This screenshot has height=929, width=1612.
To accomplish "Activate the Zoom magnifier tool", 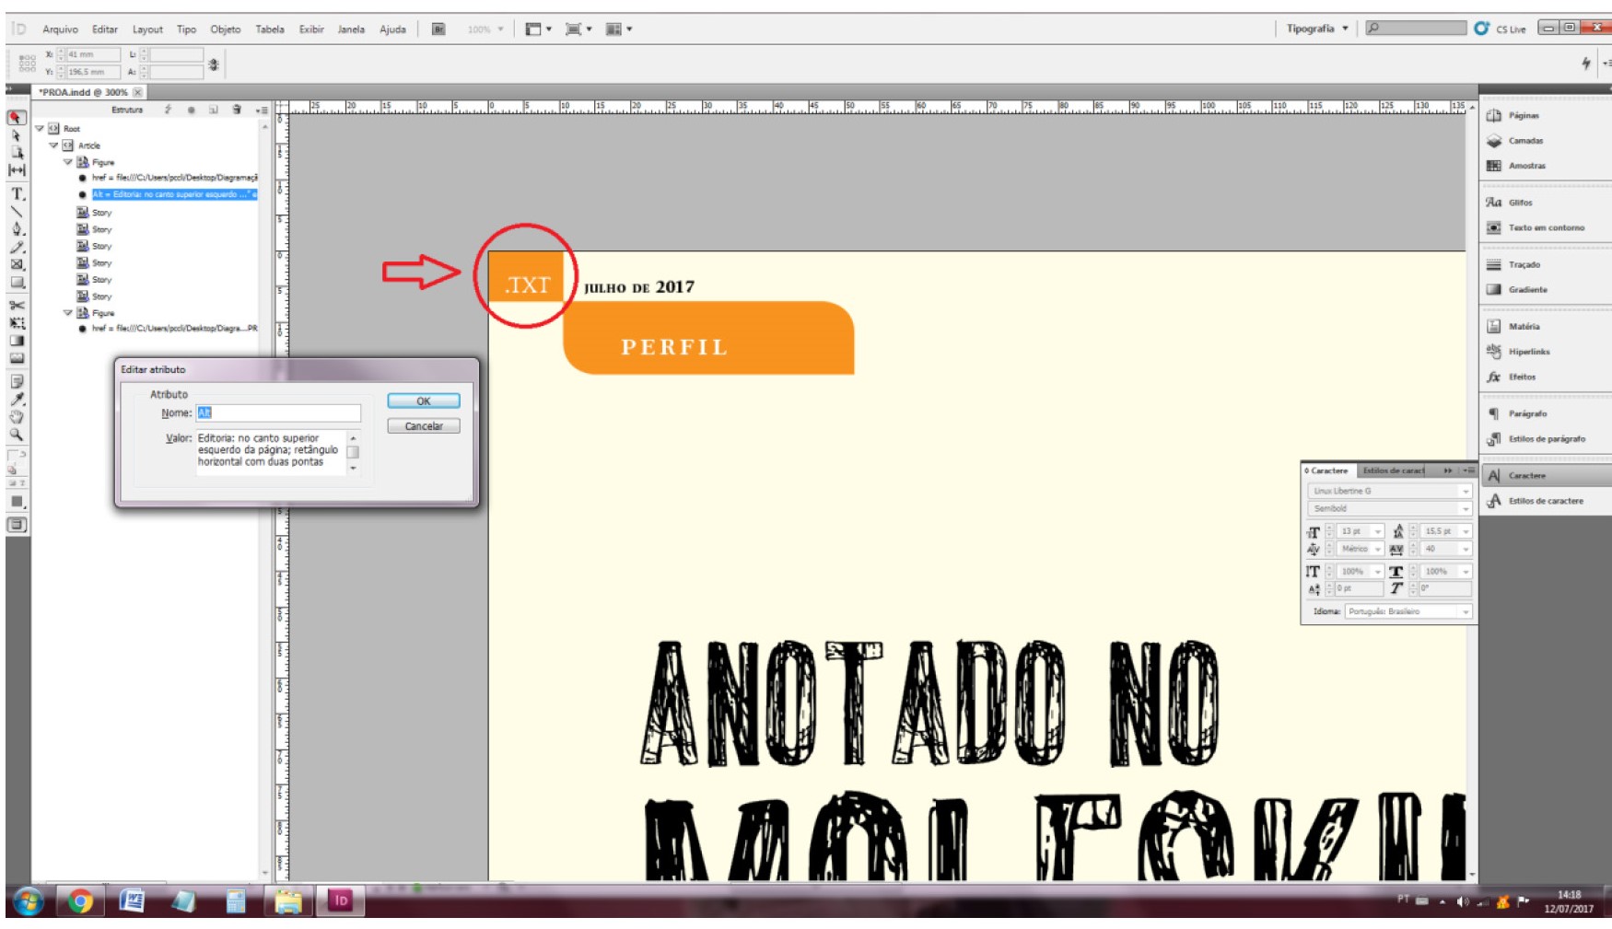I will tap(17, 435).
